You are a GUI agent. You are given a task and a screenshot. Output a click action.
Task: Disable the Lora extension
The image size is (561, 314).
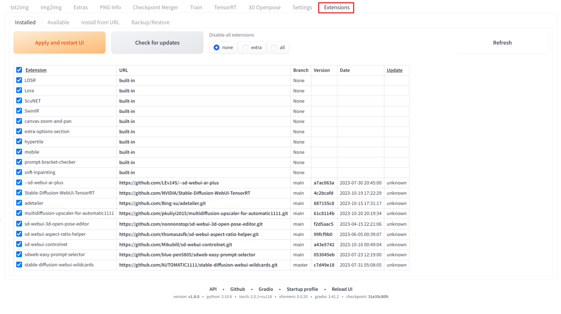(x=19, y=90)
